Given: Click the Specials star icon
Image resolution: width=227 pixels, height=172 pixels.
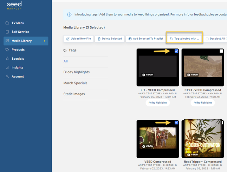Looking at the screenshot, I should 7,58.
